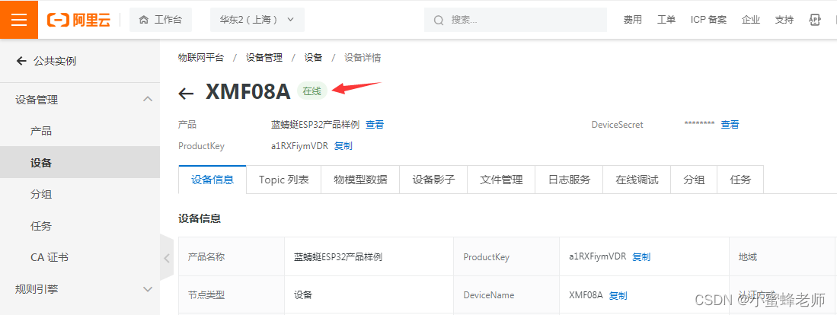Click 查看 next to DeviceSecret
837x315 pixels.
coord(730,125)
